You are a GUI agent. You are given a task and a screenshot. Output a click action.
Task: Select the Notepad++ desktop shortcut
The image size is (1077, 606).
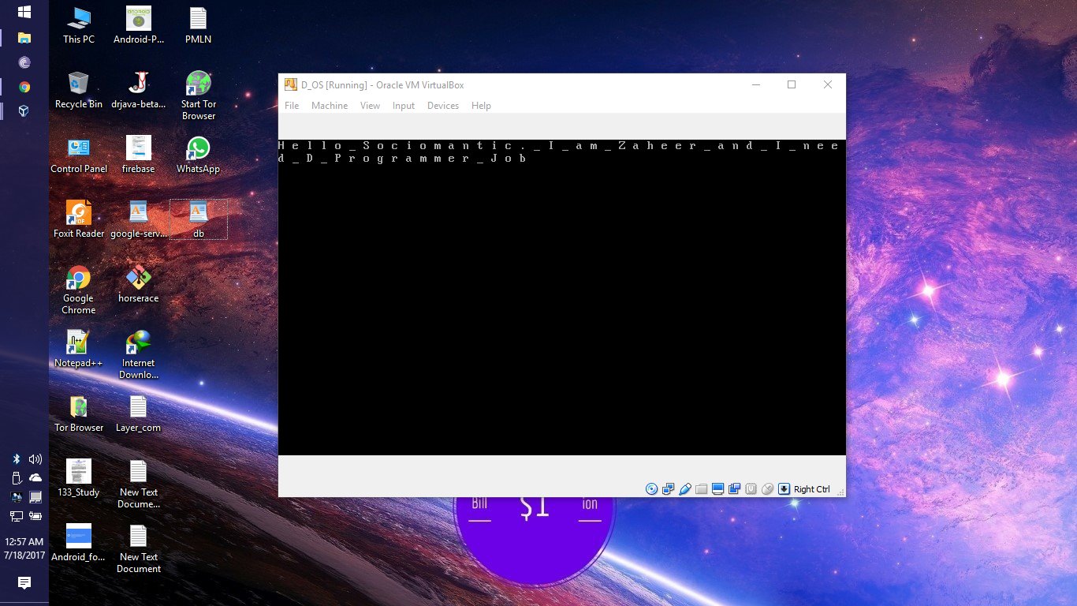pyautogui.click(x=79, y=349)
